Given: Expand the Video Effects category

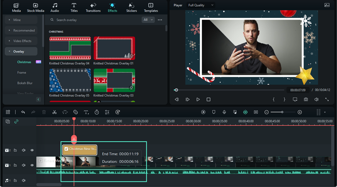Looking at the screenshot, I should pos(21,41).
